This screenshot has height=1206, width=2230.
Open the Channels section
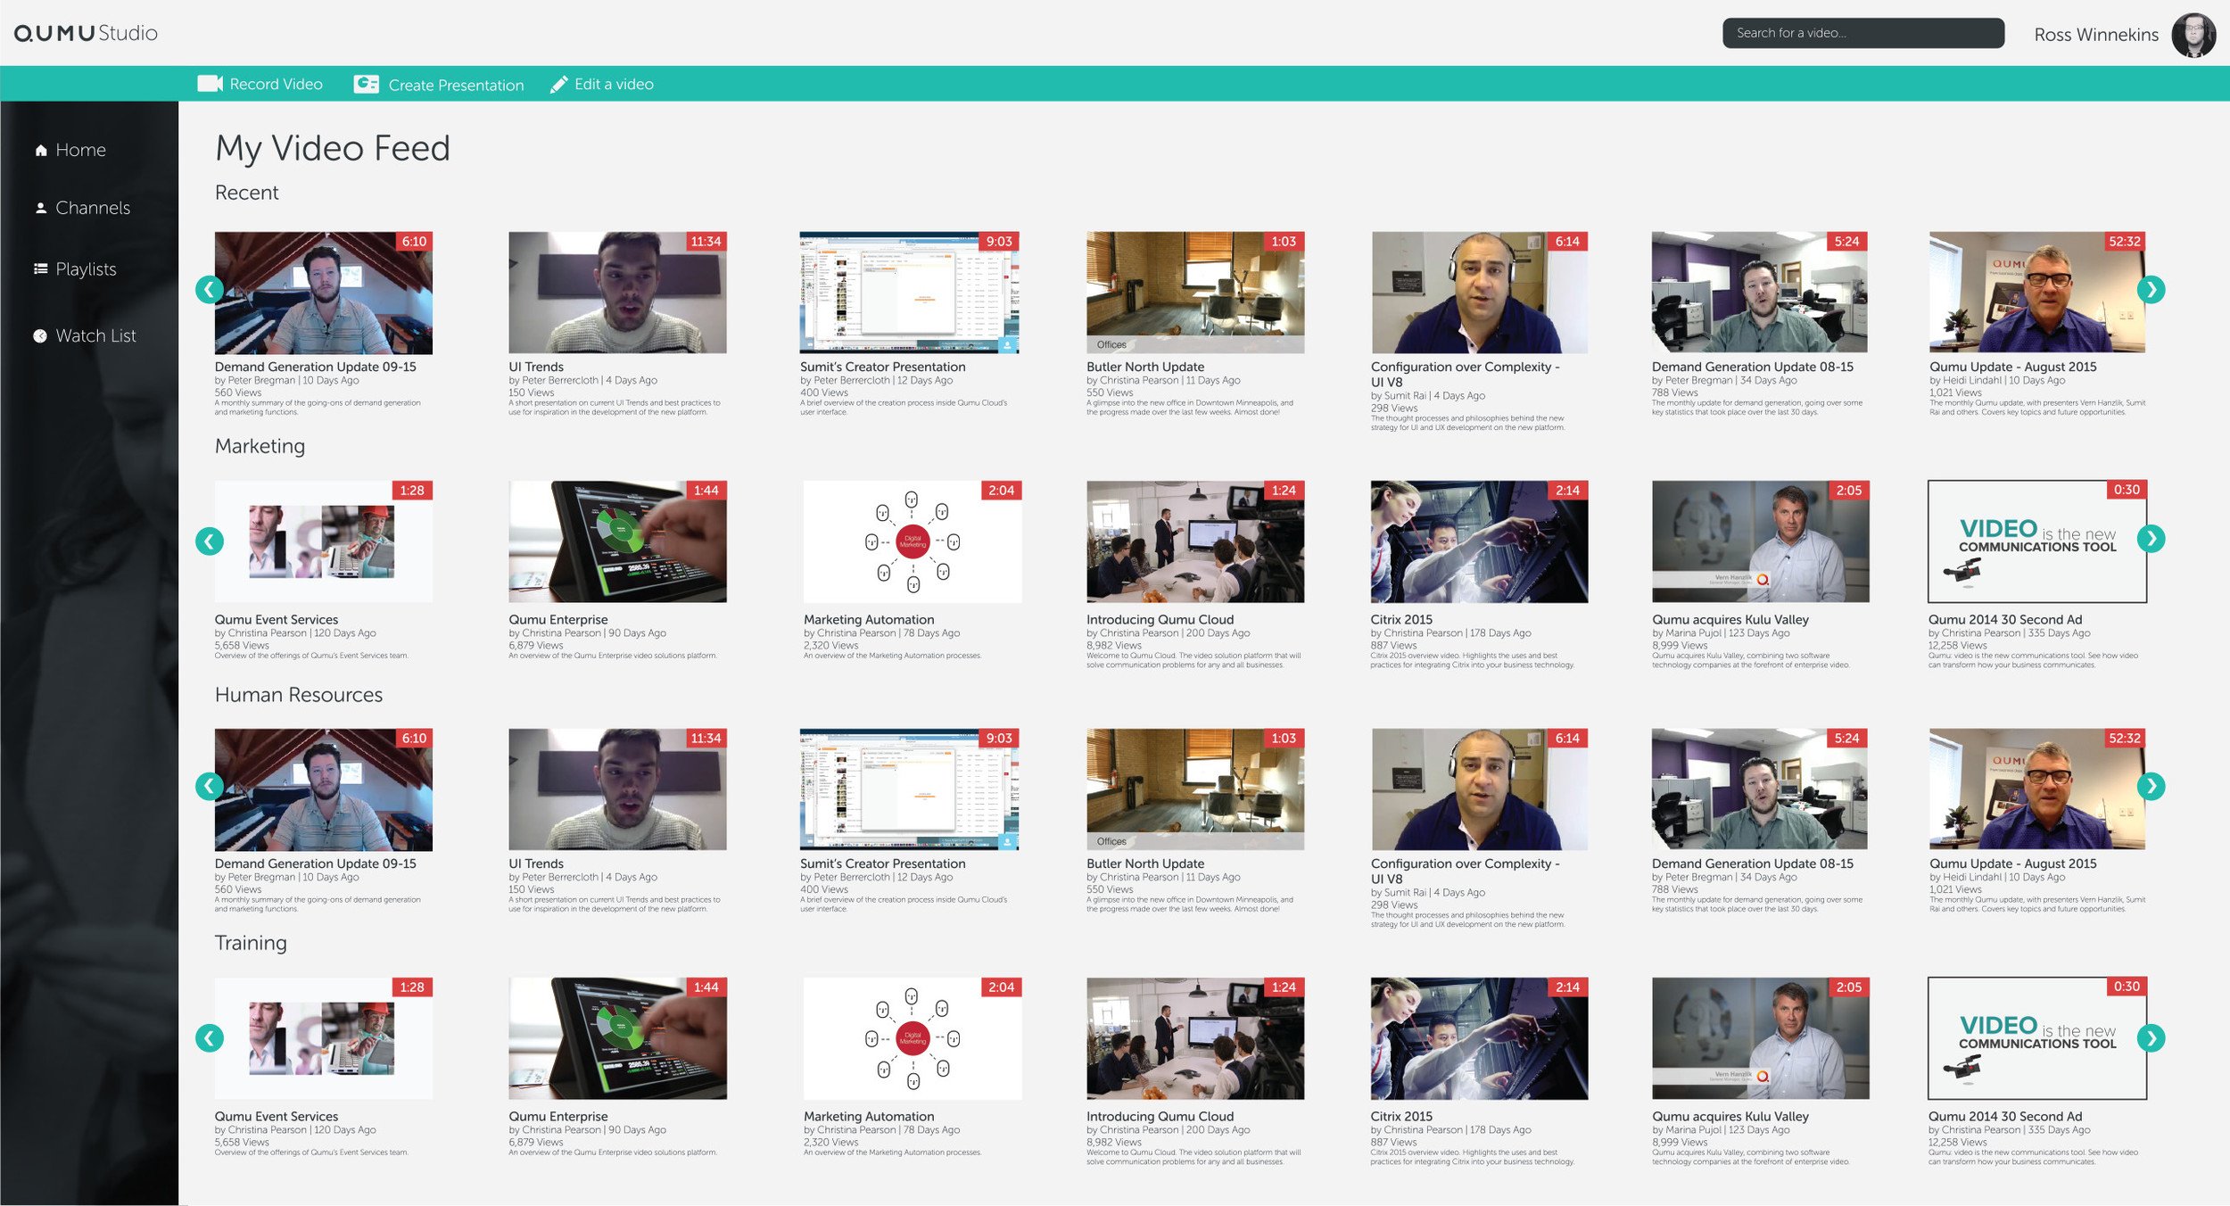[x=92, y=207]
